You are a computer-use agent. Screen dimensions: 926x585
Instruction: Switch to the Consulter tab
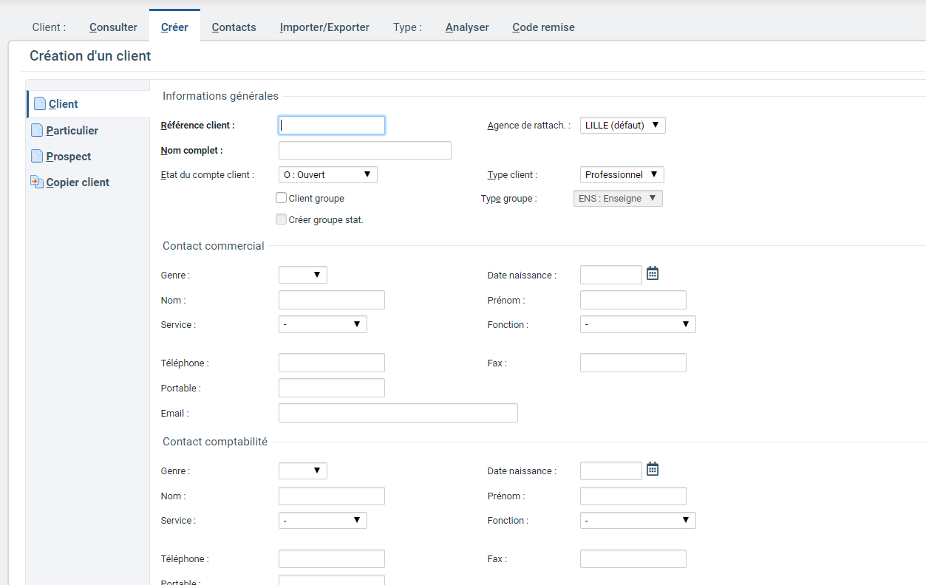click(x=113, y=27)
